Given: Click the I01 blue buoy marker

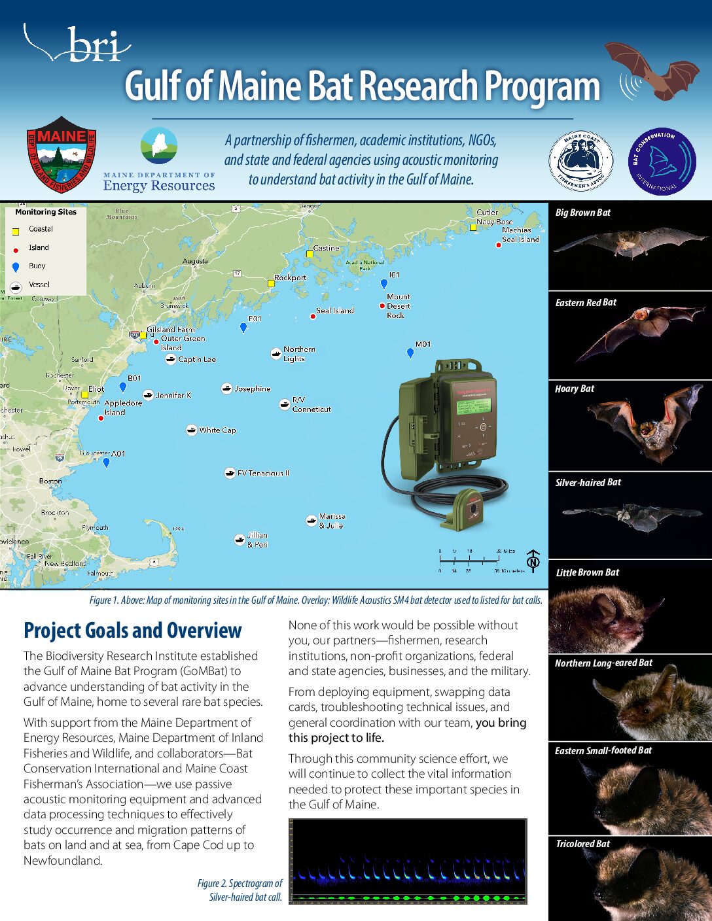Looking at the screenshot, I should [x=384, y=284].
